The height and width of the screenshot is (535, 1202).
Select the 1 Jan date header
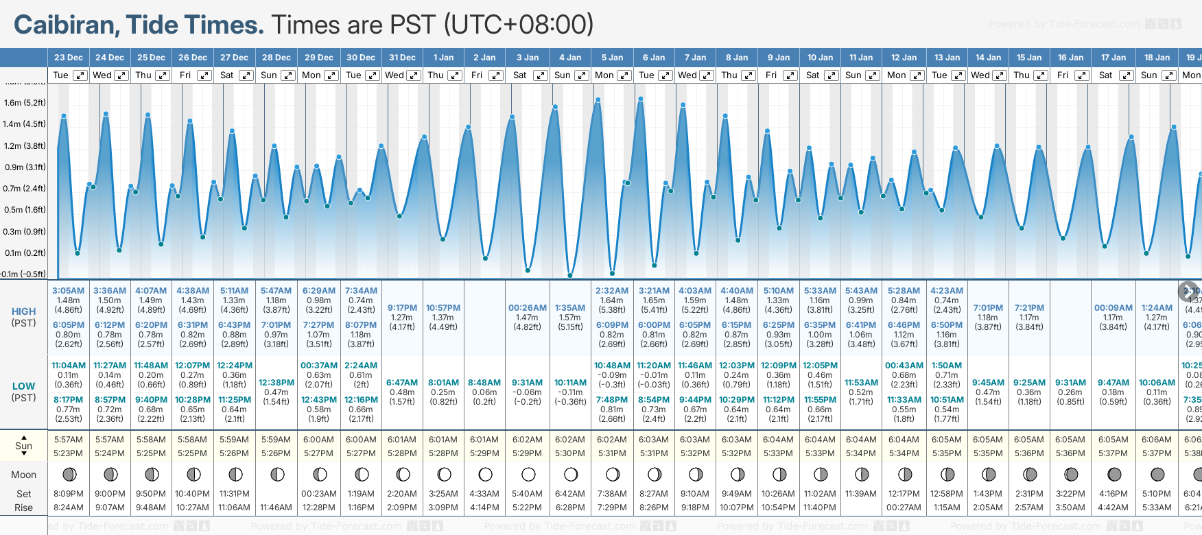[x=443, y=58]
